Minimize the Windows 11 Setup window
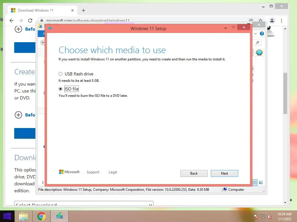 pos(226,28)
